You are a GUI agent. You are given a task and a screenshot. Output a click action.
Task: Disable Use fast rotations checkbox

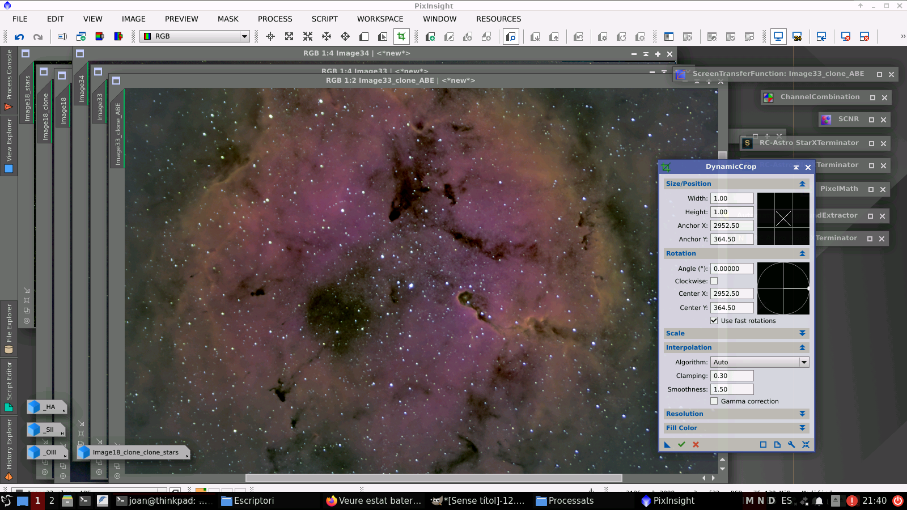point(714,321)
